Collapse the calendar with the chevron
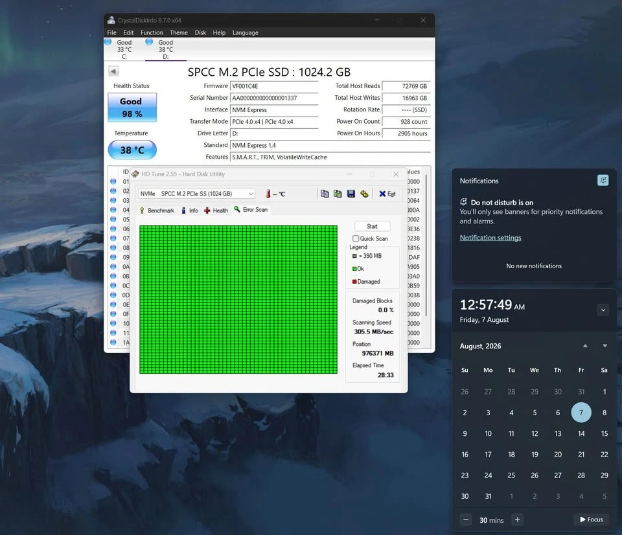Viewport: 622px width, 535px height. click(x=603, y=310)
